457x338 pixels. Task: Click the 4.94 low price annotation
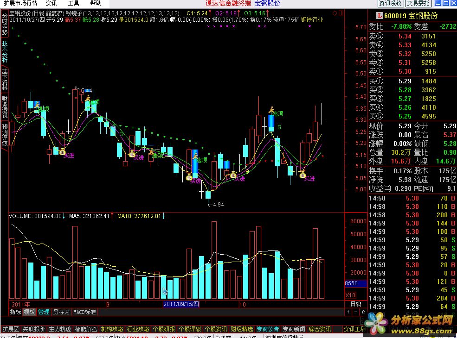pyautogui.click(x=218, y=205)
